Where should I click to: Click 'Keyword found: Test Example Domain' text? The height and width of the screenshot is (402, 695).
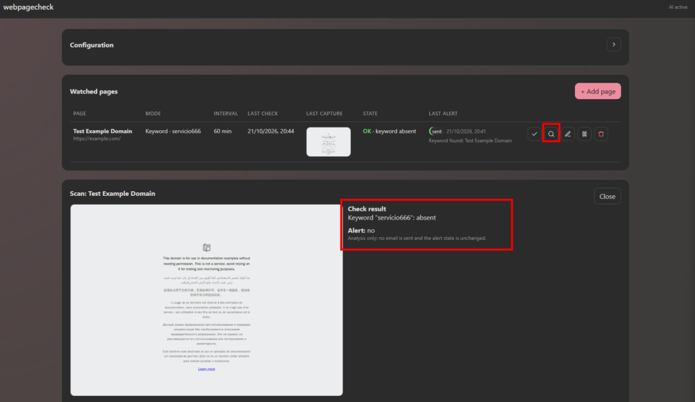coord(470,141)
